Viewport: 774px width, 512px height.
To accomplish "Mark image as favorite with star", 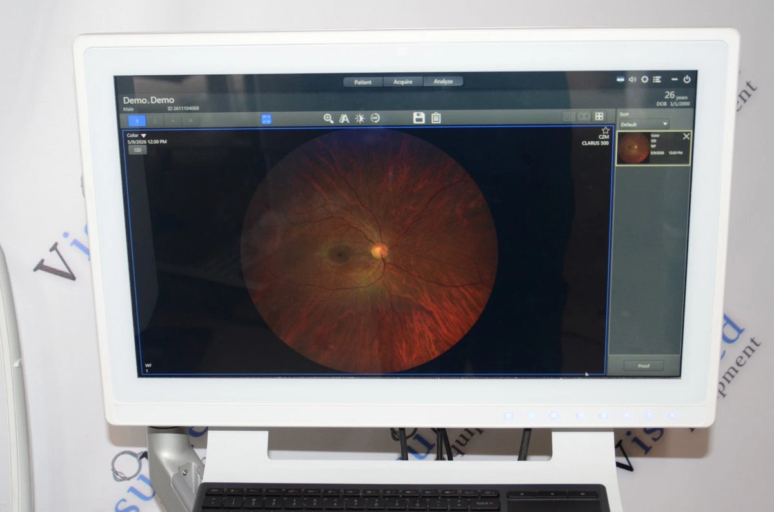I will coord(605,130).
